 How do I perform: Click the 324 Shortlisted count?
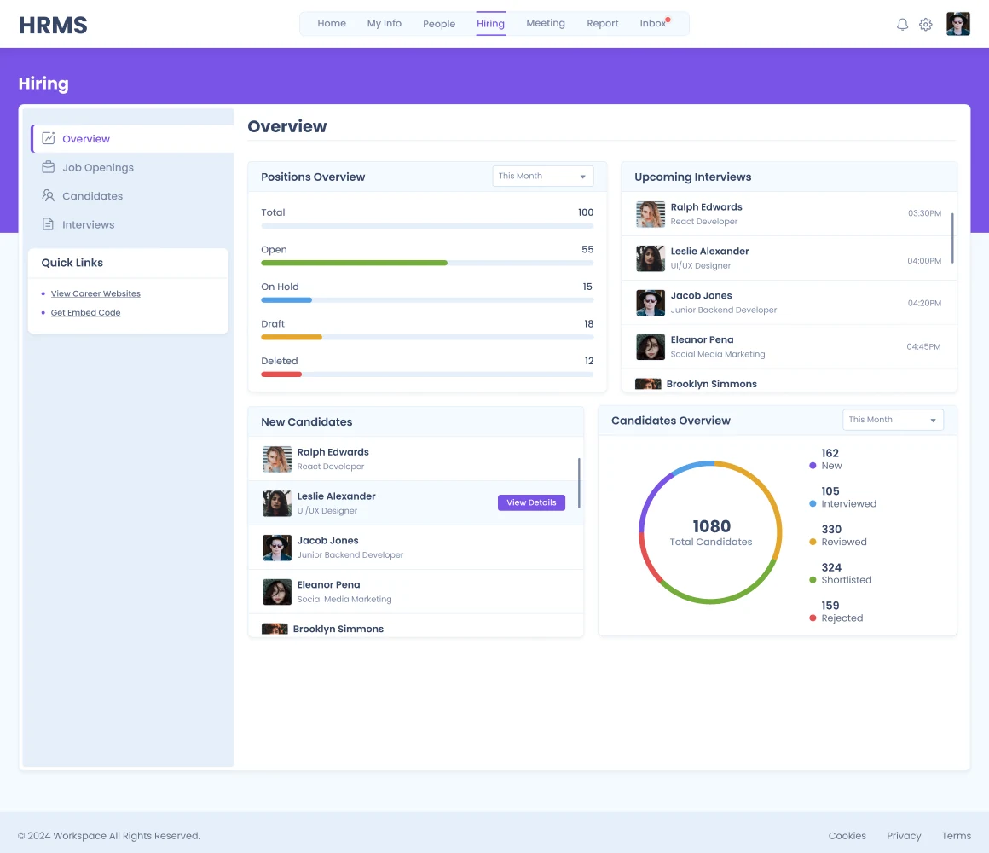pos(831,567)
